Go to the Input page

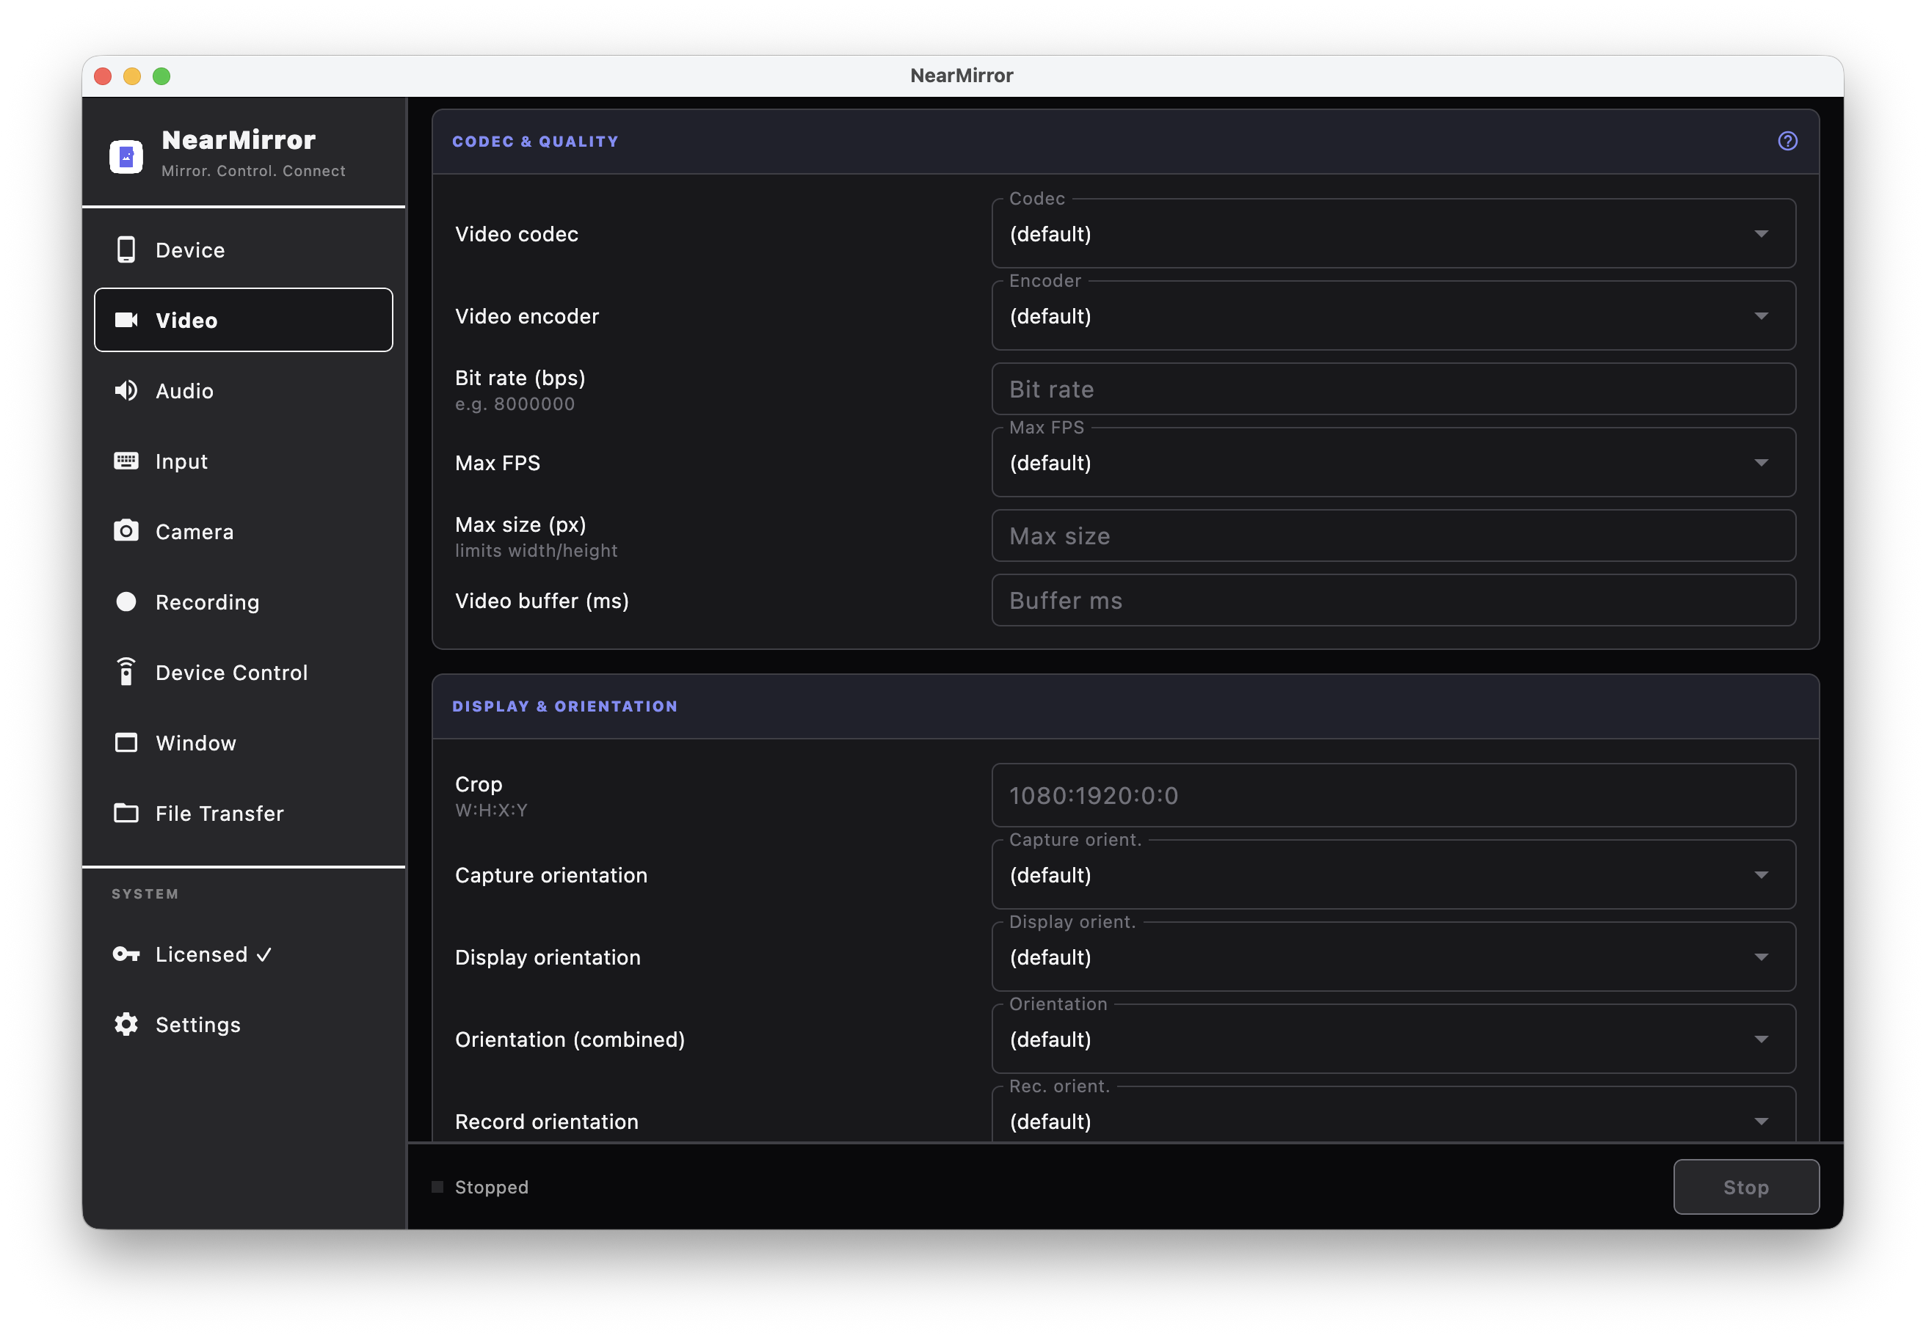tap(243, 461)
